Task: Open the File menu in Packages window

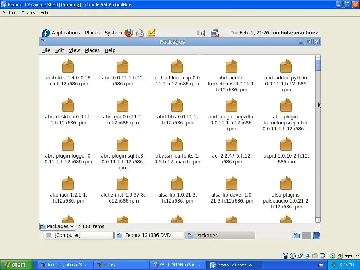Action: [x=46, y=50]
